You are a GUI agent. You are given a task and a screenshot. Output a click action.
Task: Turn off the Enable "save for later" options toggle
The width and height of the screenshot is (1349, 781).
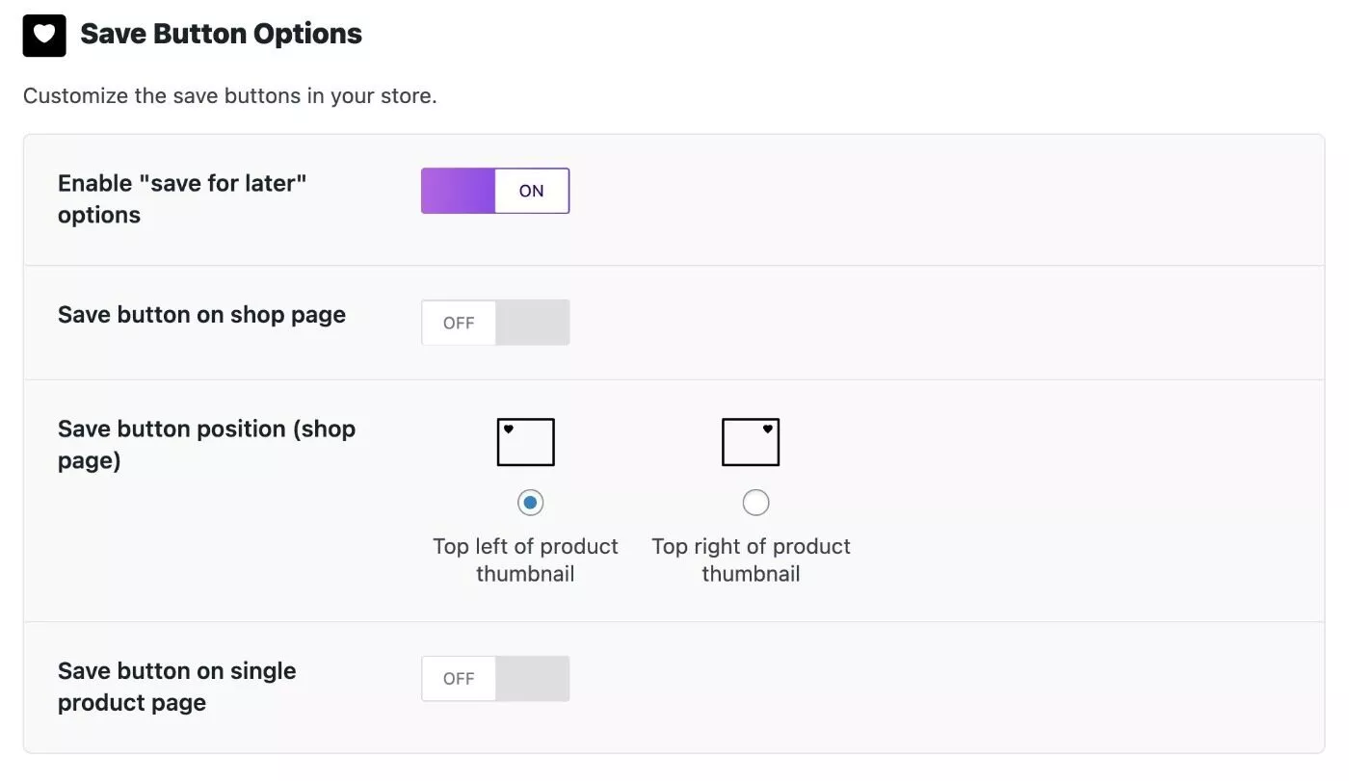pos(495,191)
